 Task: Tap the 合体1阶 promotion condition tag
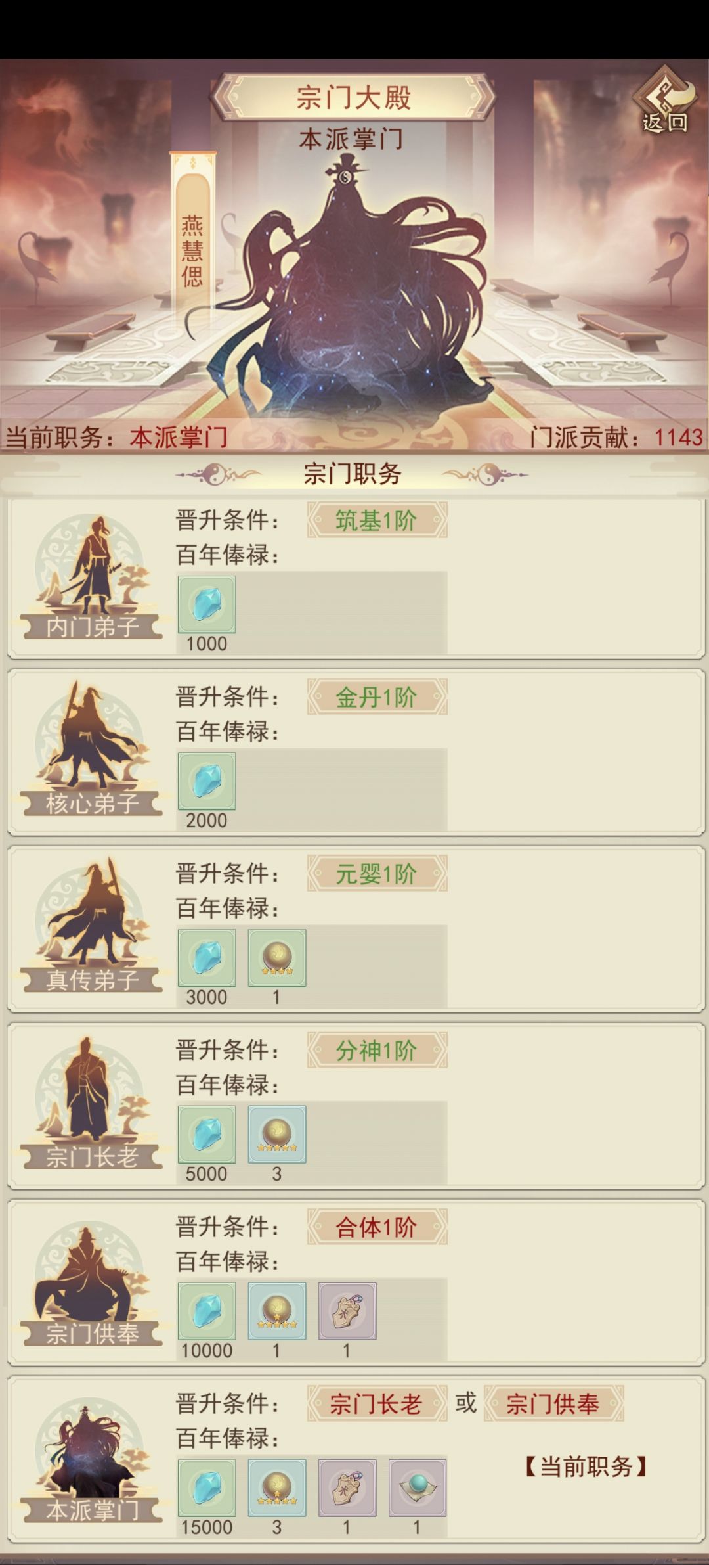click(x=377, y=1227)
